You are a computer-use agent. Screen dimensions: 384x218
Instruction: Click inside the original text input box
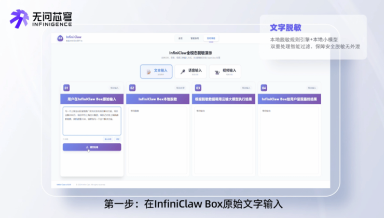point(92,121)
